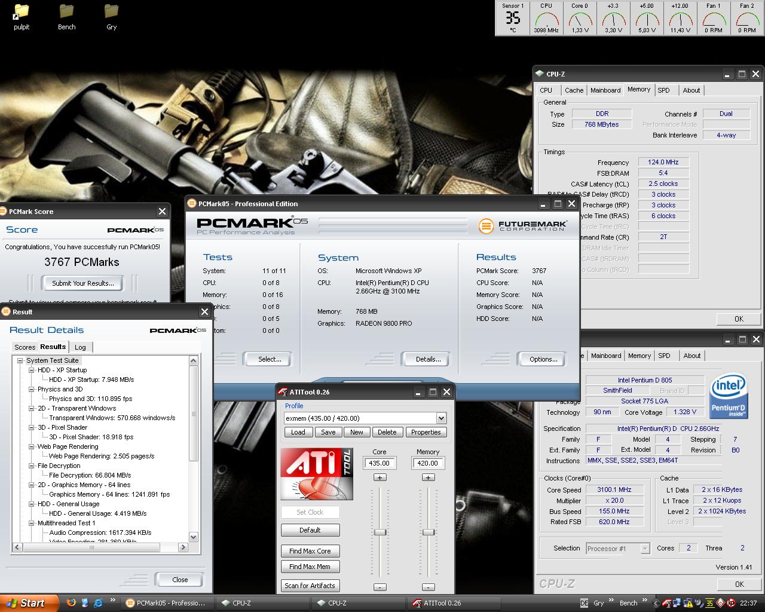Screen dimensions: 765x612
Task: Expand the Bench toolbar chevron in the taskbar
Action: pos(645,601)
